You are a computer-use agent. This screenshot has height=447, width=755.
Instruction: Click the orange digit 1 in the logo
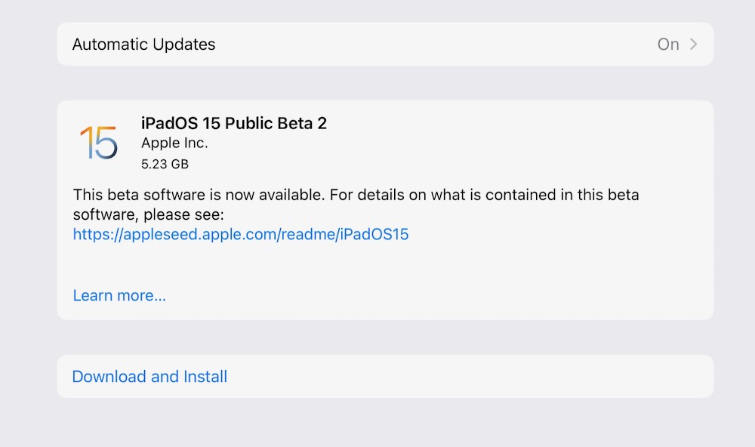pos(85,143)
